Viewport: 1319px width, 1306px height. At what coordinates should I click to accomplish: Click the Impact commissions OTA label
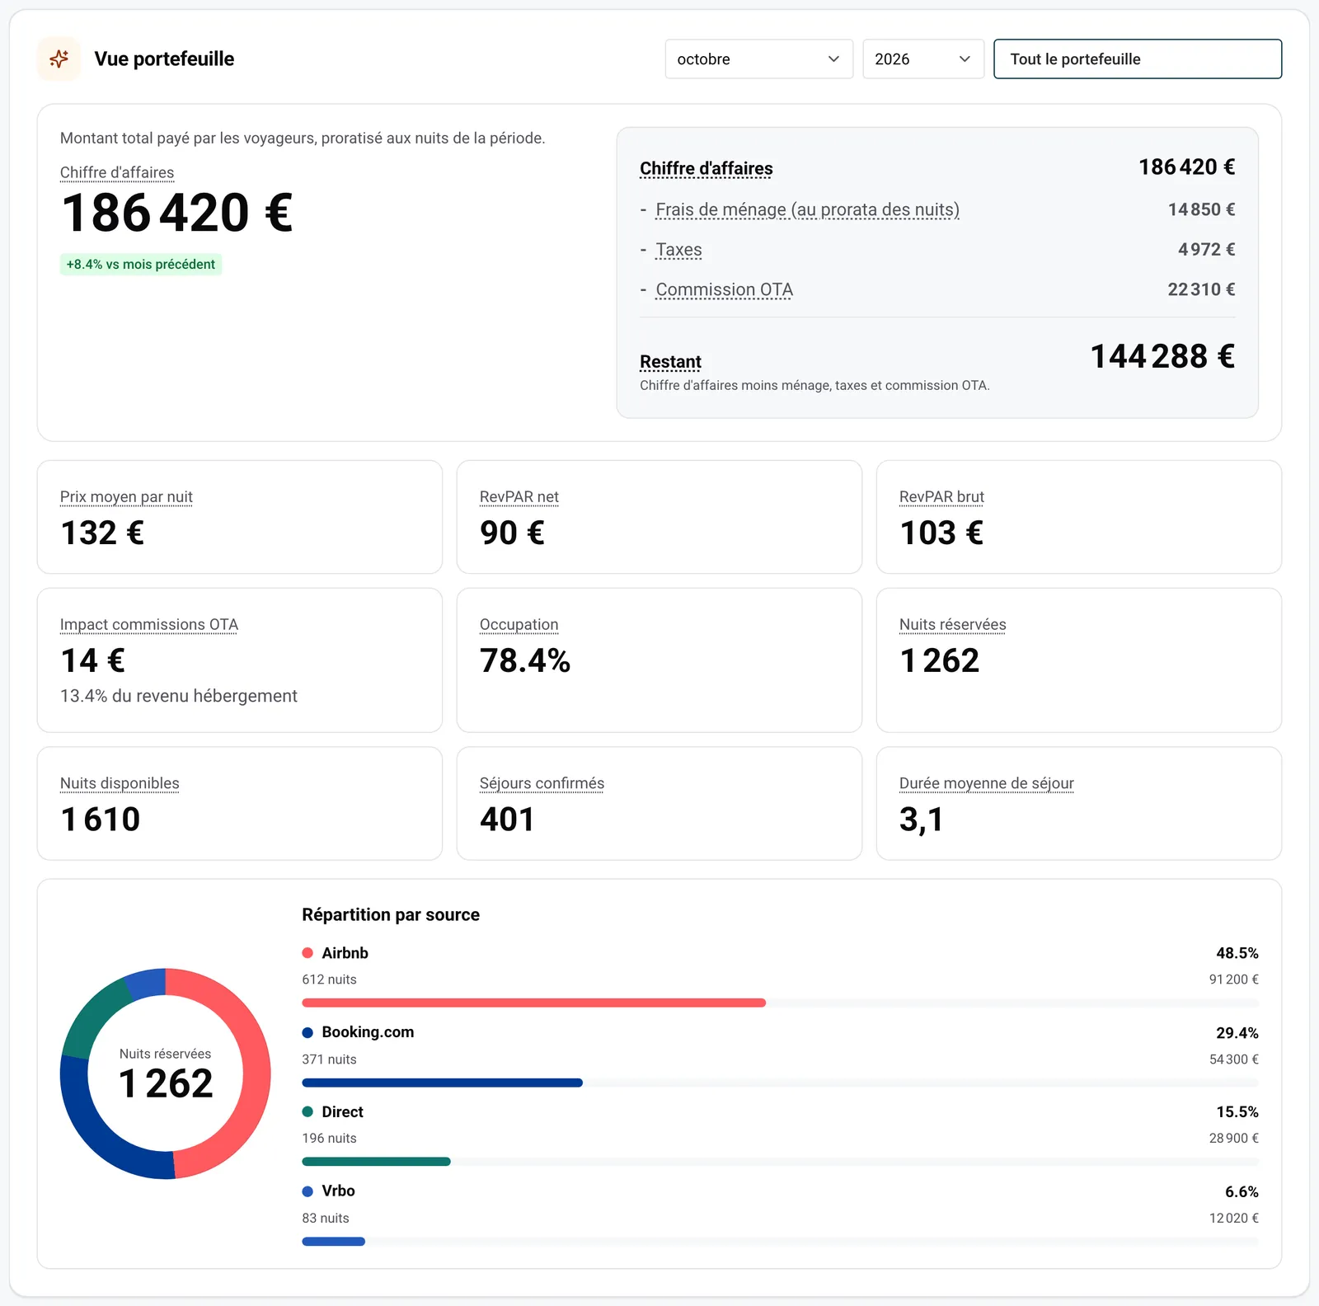(x=149, y=625)
